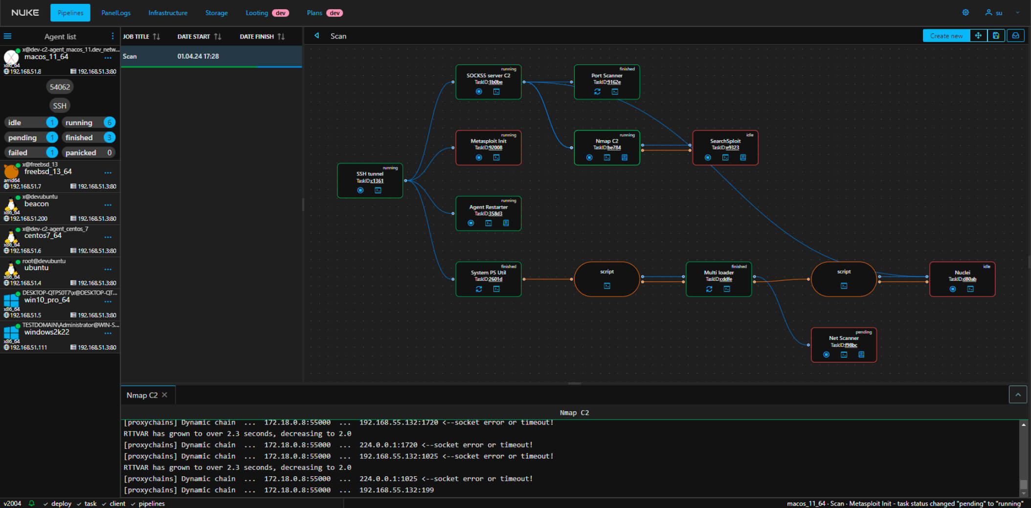Screen dimensions: 1031x508
Task: Select the Scan job row
Action: coord(211,56)
